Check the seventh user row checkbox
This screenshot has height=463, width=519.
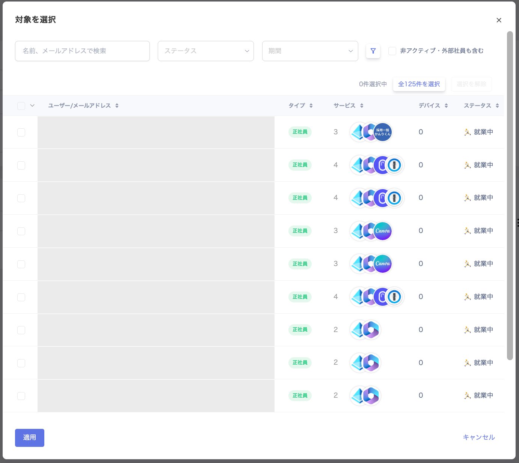[x=21, y=330]
